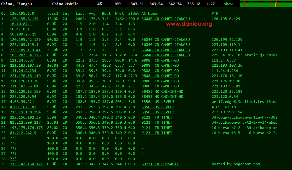Click the '???' unknown host at hop 24

[x=13, y=138]
